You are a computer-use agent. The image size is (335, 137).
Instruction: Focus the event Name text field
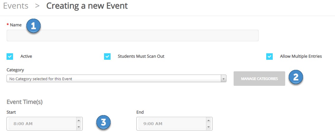pos(133,36)
